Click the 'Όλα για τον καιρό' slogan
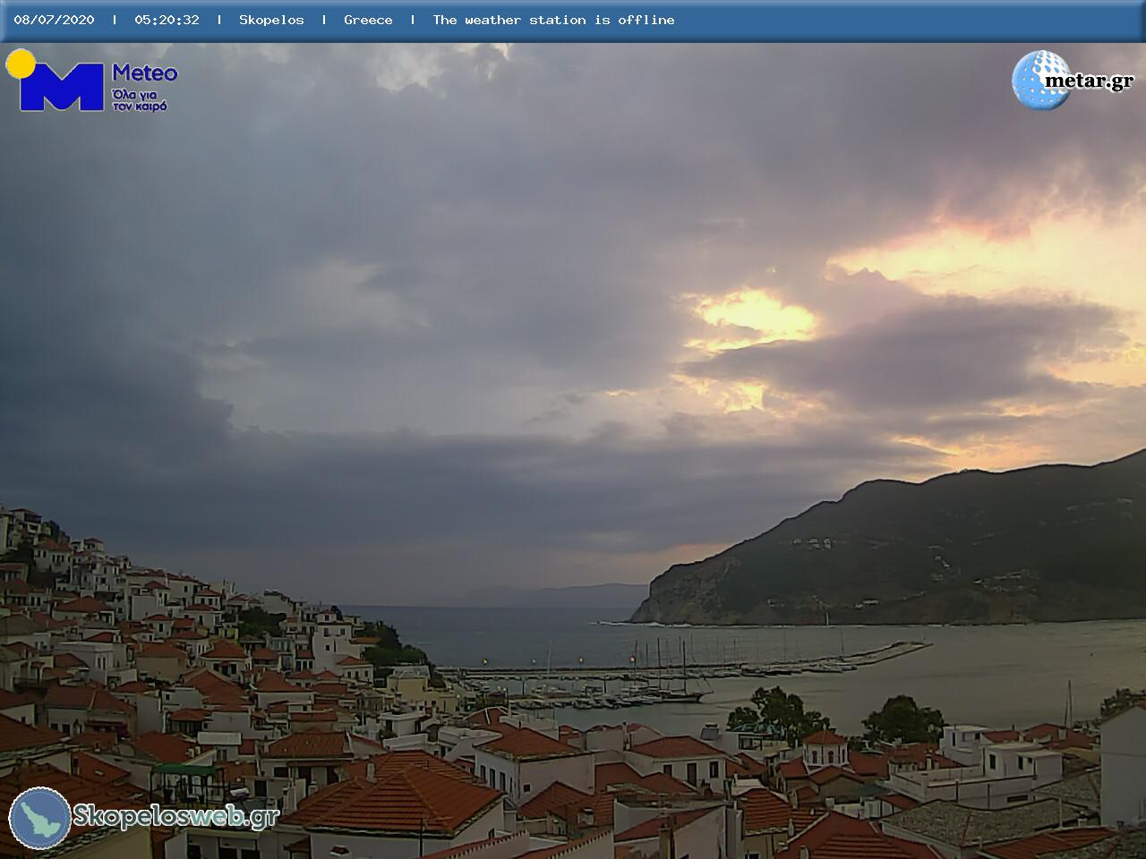1146x859 pixels. (140, 100)
